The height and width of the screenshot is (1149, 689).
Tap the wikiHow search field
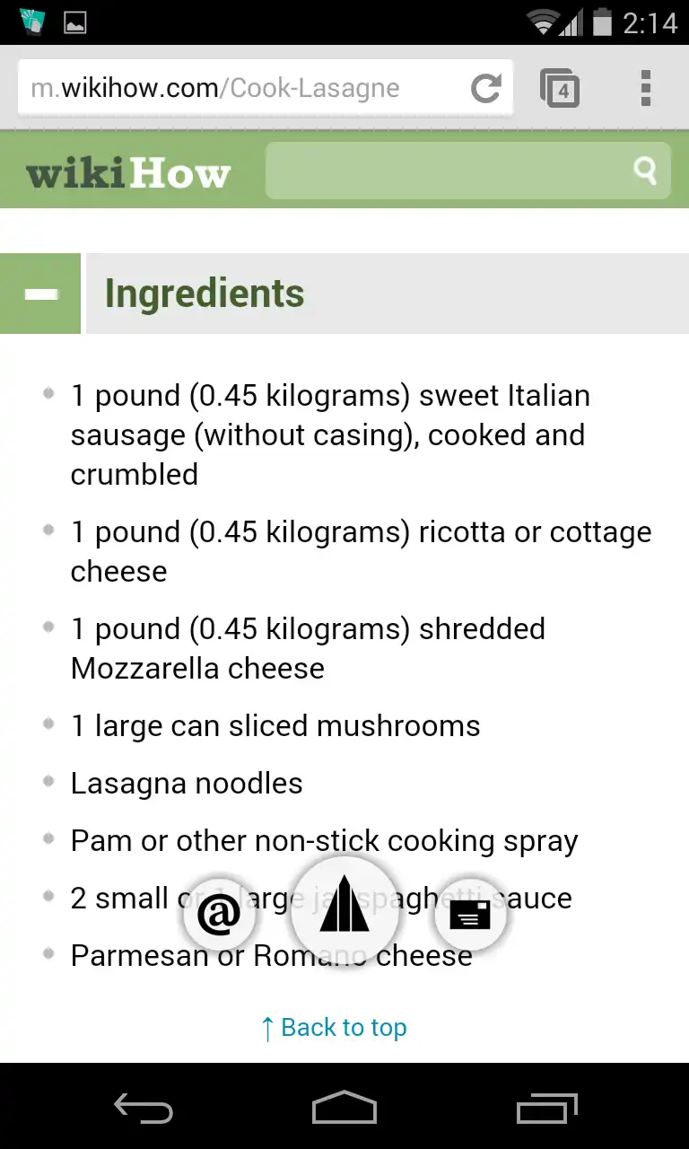coord(449,171)
